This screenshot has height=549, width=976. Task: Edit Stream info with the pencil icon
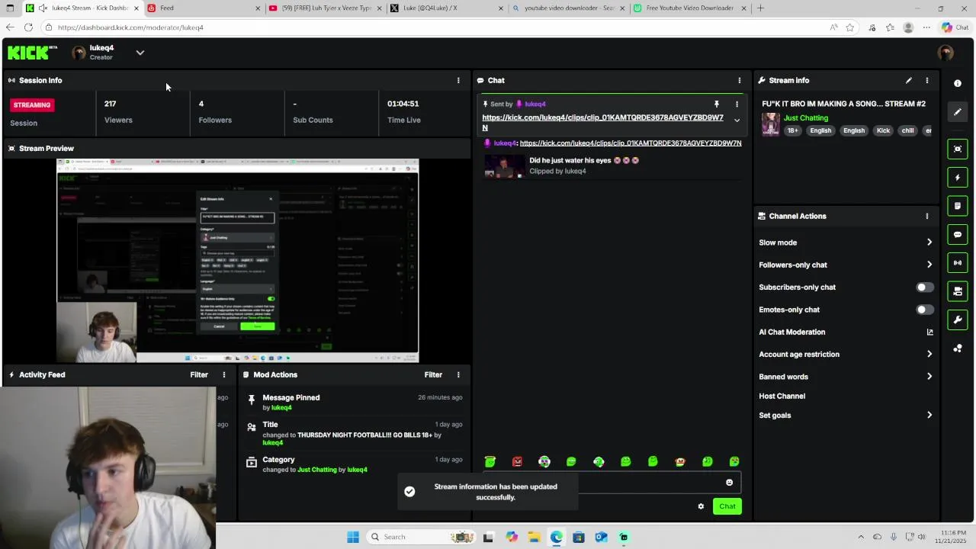pos(909,80)
